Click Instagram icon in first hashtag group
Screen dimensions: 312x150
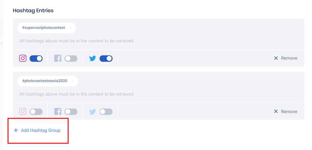tap(23, 58)
